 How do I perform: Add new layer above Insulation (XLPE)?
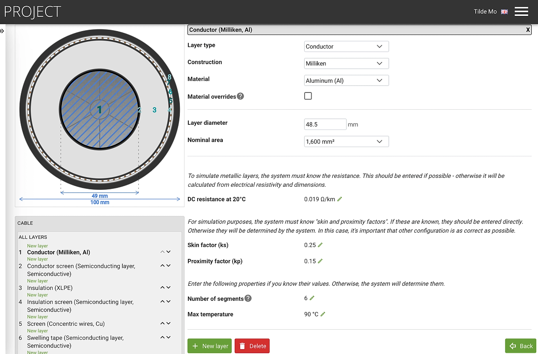[38, 281]
